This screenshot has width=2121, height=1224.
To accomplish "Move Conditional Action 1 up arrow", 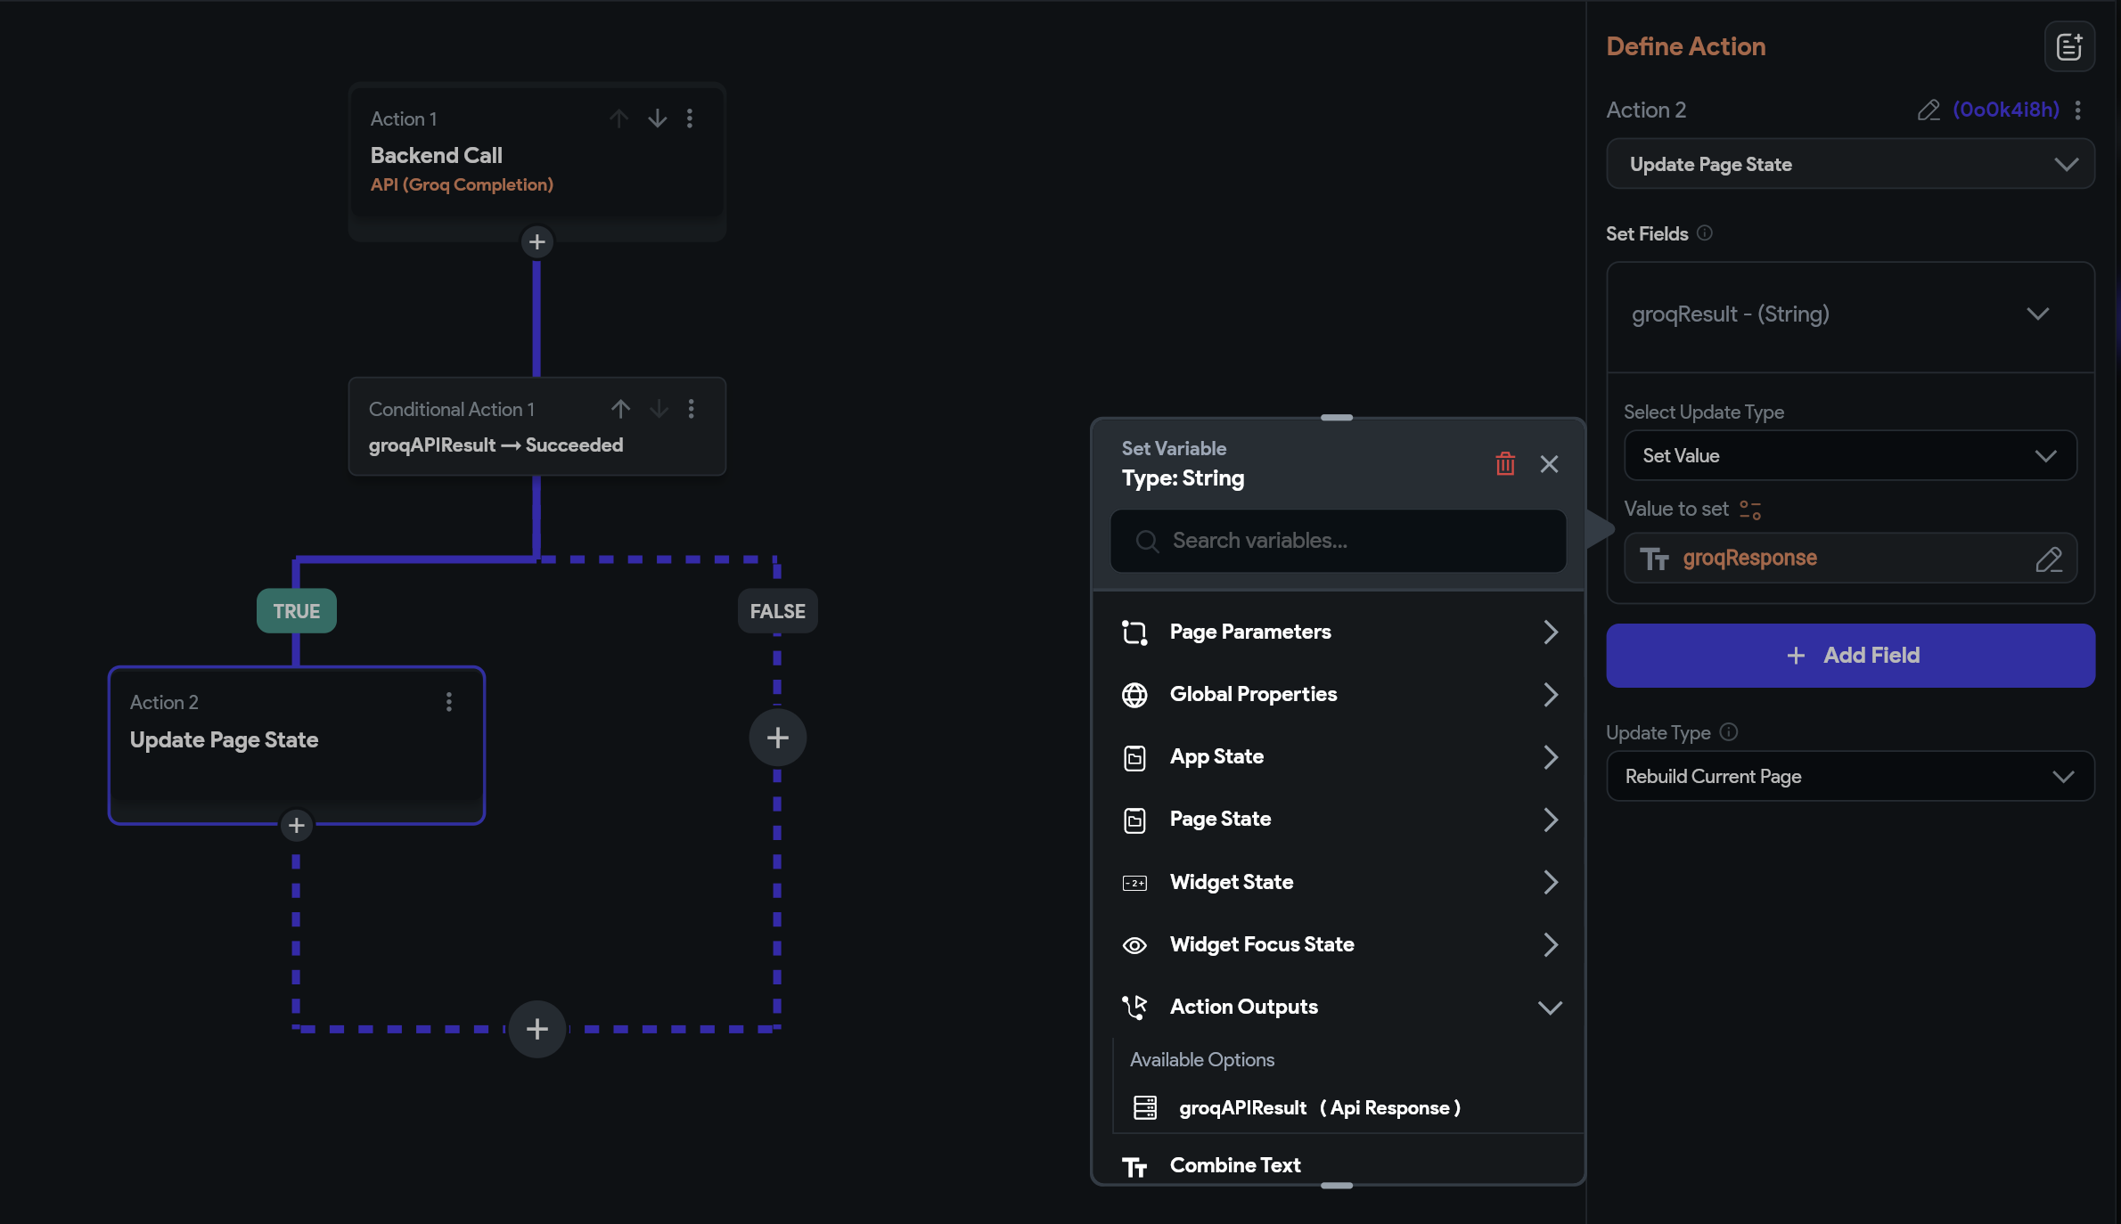I will point(621,409).
